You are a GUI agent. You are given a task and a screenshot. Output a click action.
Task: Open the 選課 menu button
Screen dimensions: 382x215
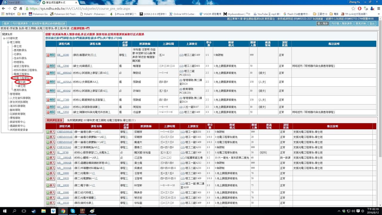(6, 23)
